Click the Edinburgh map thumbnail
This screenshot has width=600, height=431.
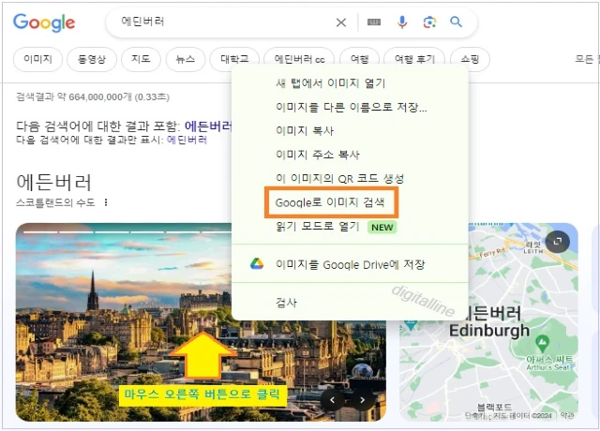488,322
